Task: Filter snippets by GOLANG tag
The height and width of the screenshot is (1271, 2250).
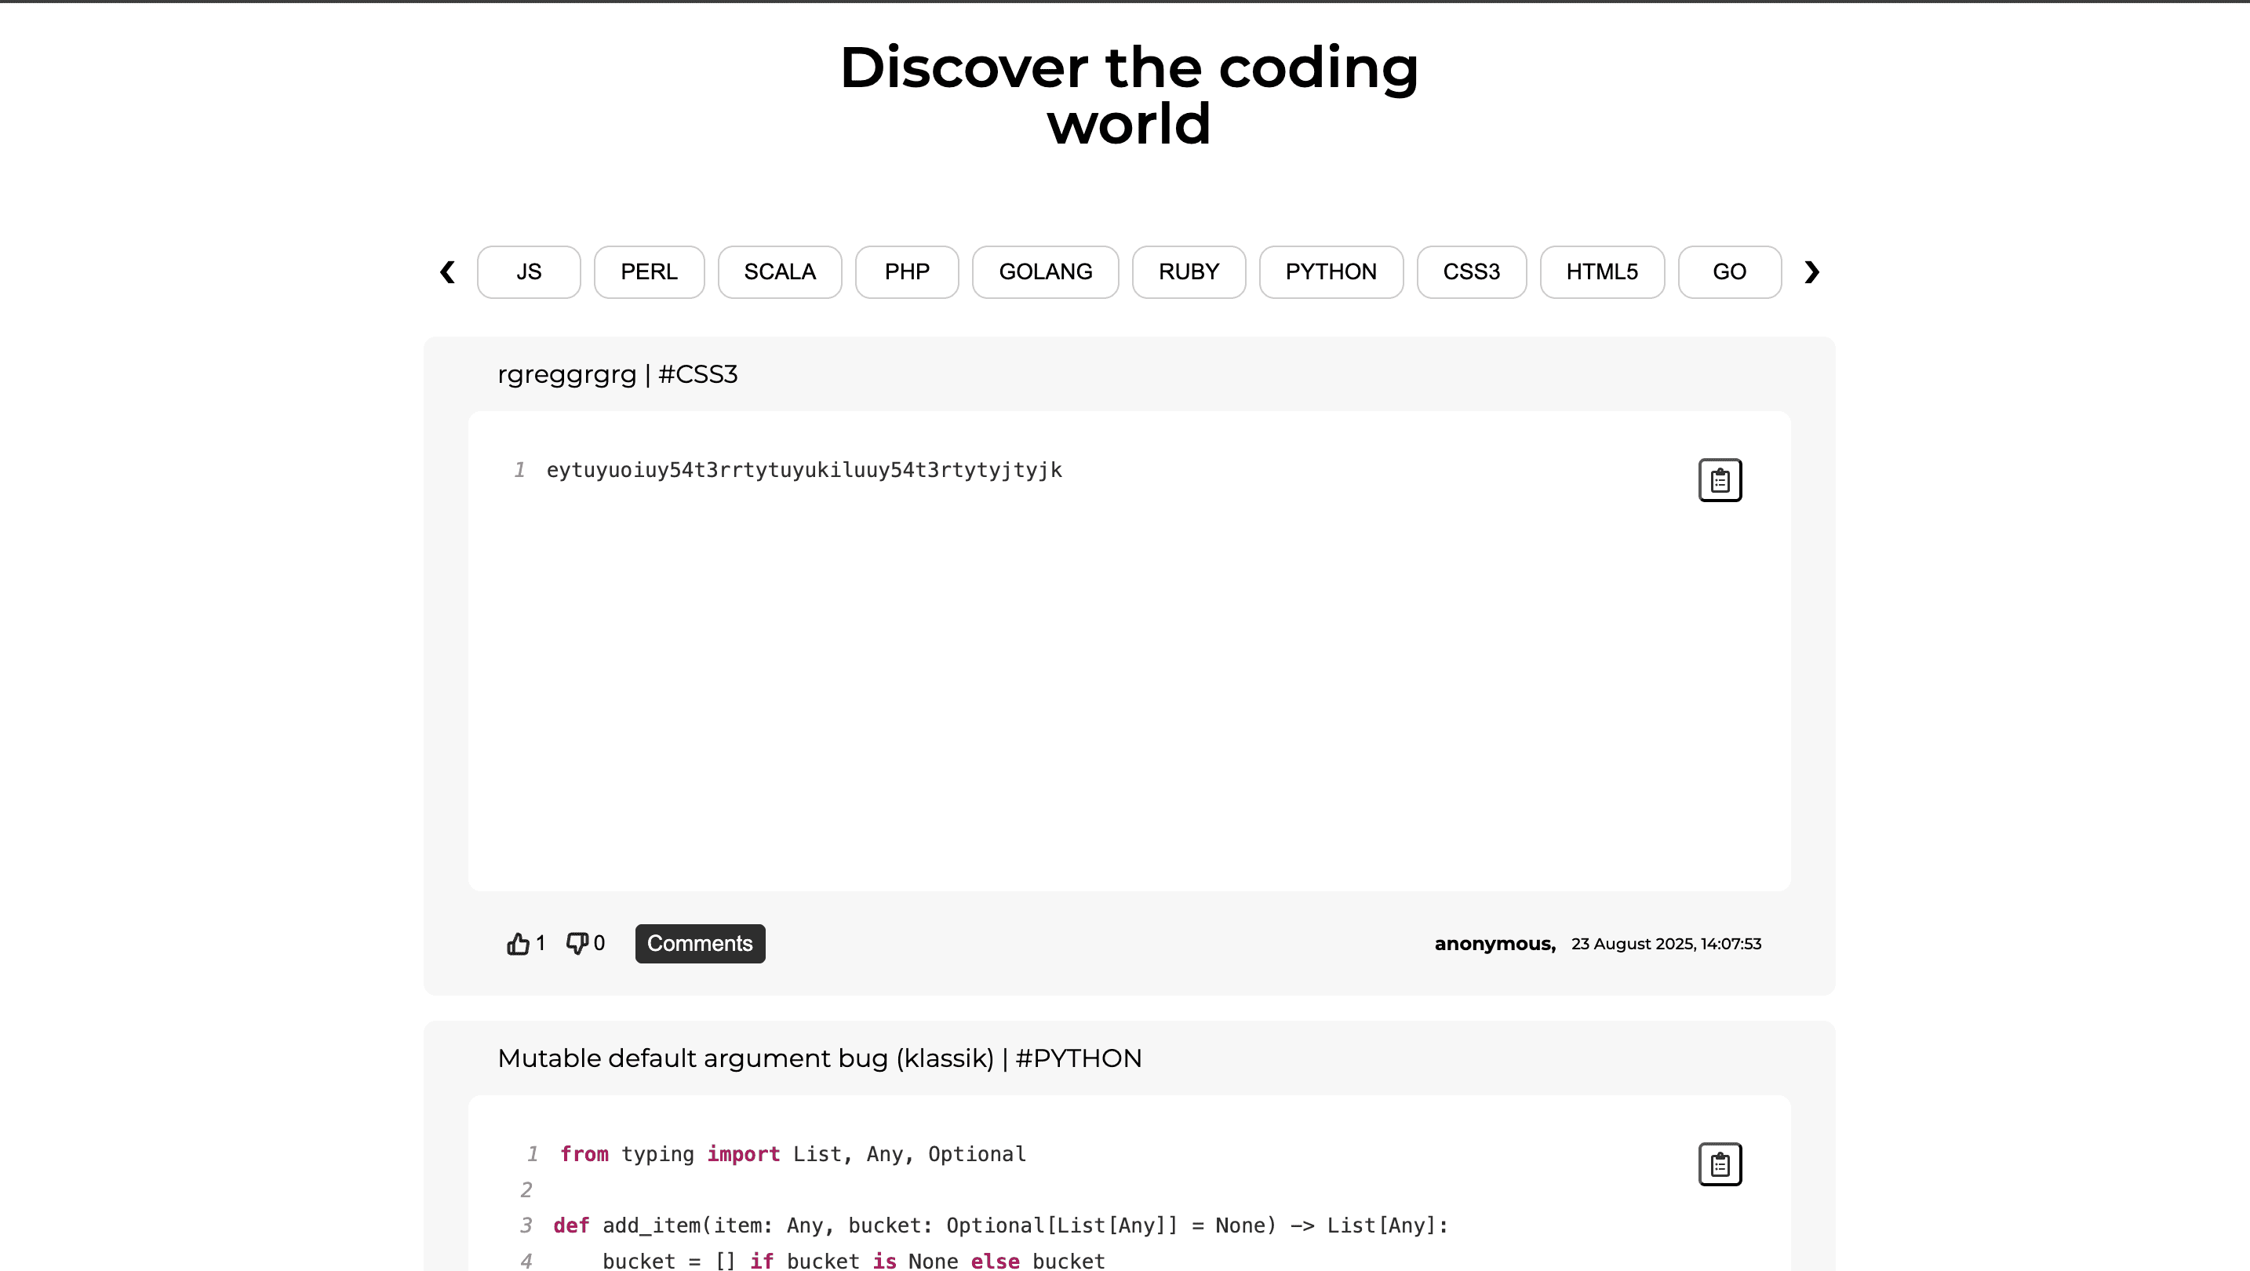Action: (x=1046, y=271)
